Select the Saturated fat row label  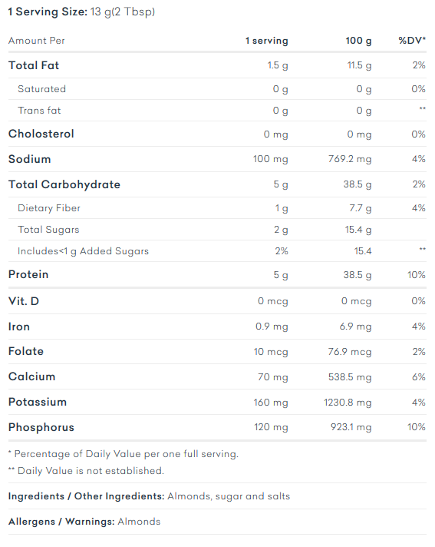coord(41,89)
